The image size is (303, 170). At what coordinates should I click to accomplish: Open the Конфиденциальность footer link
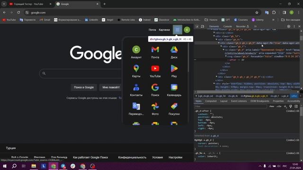click(x=132, y=157)
